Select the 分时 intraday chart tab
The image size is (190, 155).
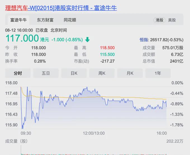coord(18,73)
